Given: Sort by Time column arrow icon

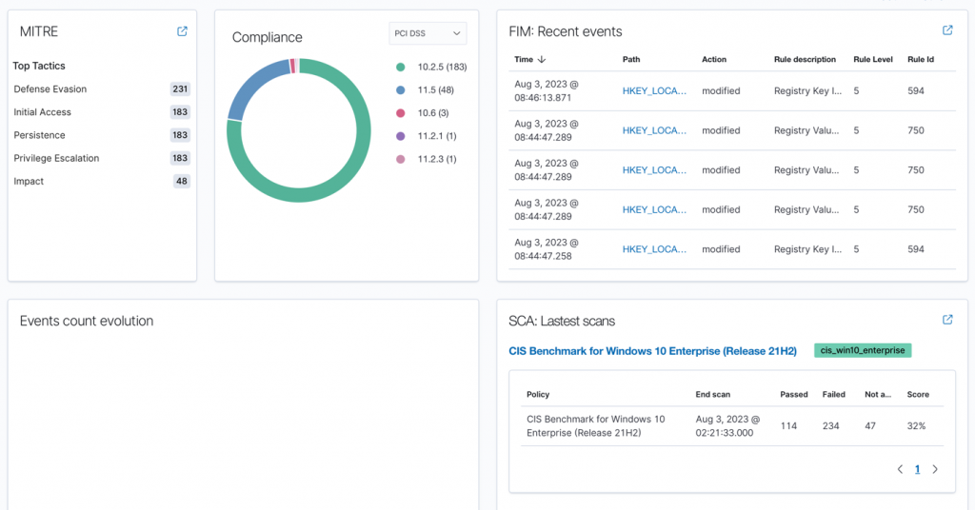Looking at the screenshot, I should tap(542, 59).
